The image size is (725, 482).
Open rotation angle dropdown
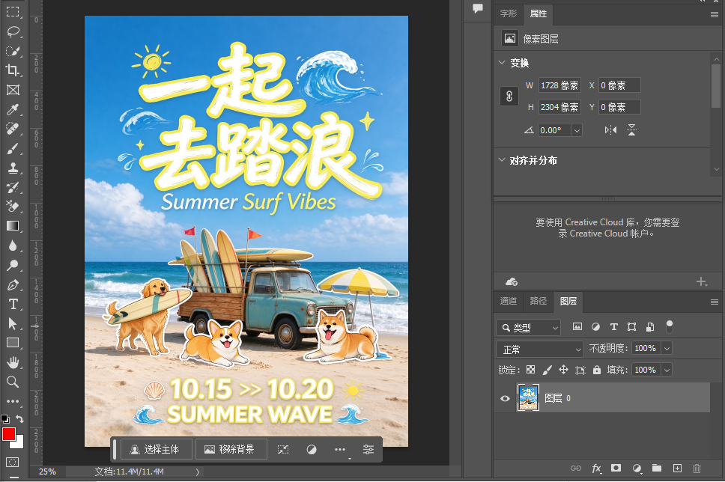pos(577,131)
